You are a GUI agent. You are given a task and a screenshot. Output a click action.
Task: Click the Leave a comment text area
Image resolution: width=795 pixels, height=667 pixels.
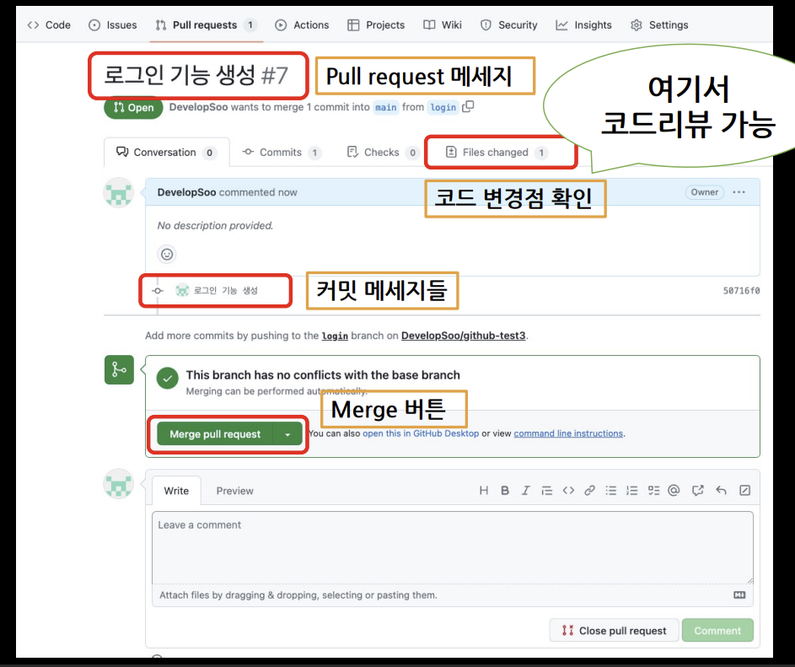coord(453,548)
